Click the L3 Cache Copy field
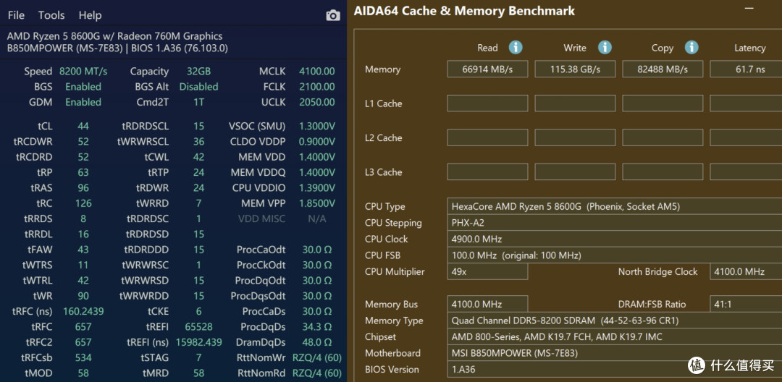This screenshot has height=382, width=782. (x=663, y=171)
